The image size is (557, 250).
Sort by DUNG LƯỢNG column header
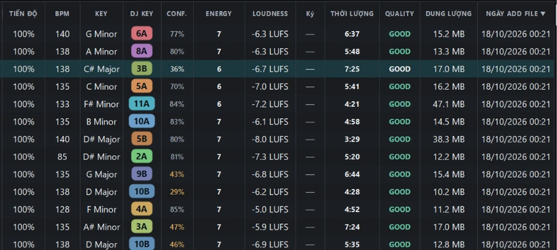pos(449,14)
